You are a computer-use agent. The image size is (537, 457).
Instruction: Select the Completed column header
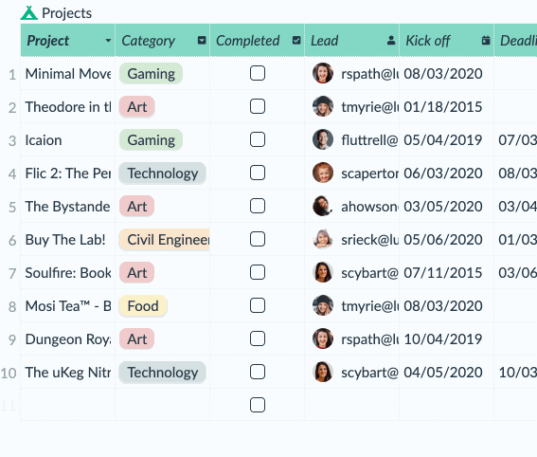tap(257, 40)
